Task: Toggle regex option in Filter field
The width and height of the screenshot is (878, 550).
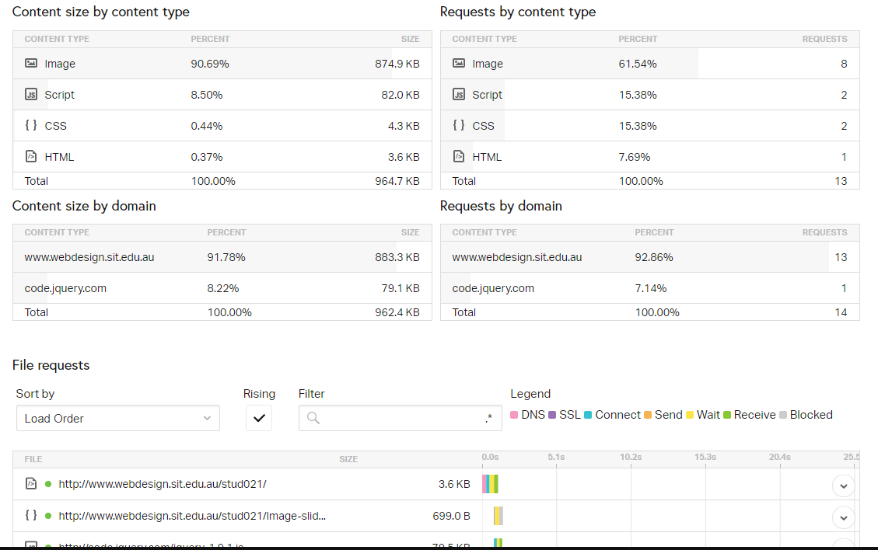Action: click(488, 419)
